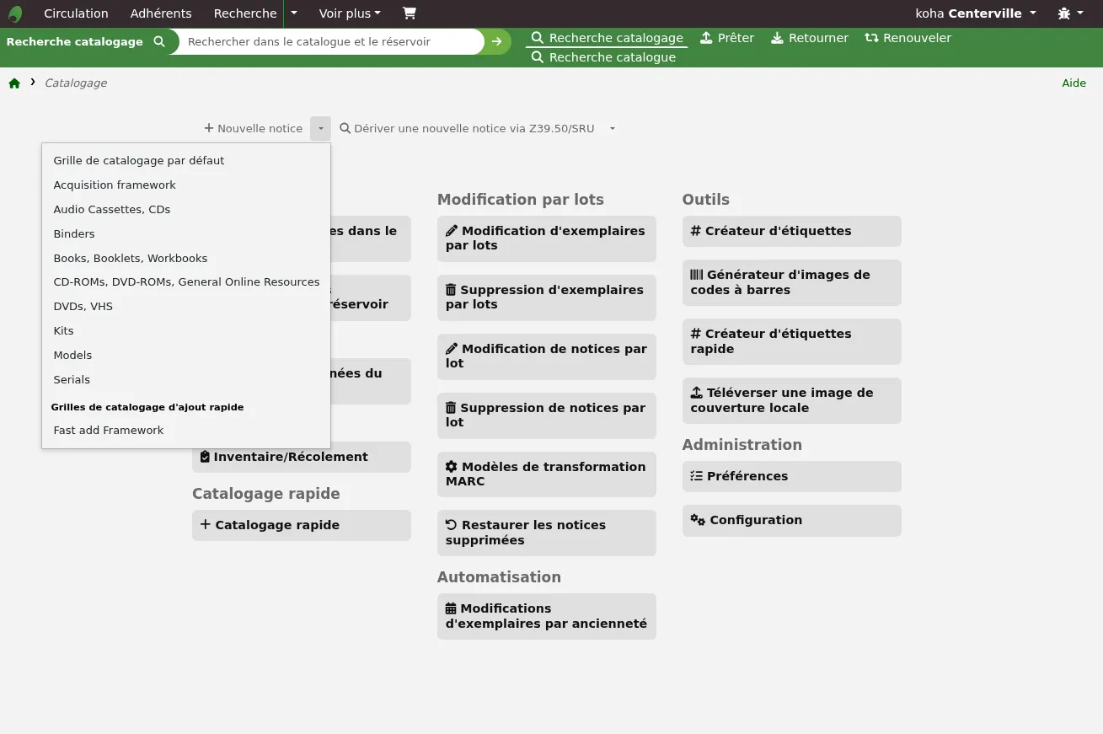Open the Aide help link
This screenshot has width=1103, height=734.
1074,83
